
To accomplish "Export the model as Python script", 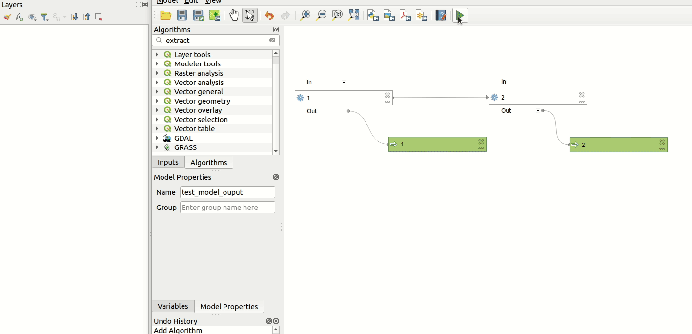I will [x=373, y=16].
